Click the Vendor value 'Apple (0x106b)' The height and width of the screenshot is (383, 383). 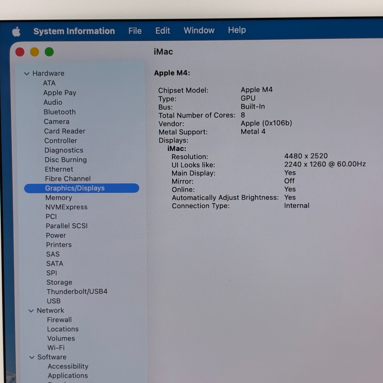pyautogui.click(x=266, y=123)
